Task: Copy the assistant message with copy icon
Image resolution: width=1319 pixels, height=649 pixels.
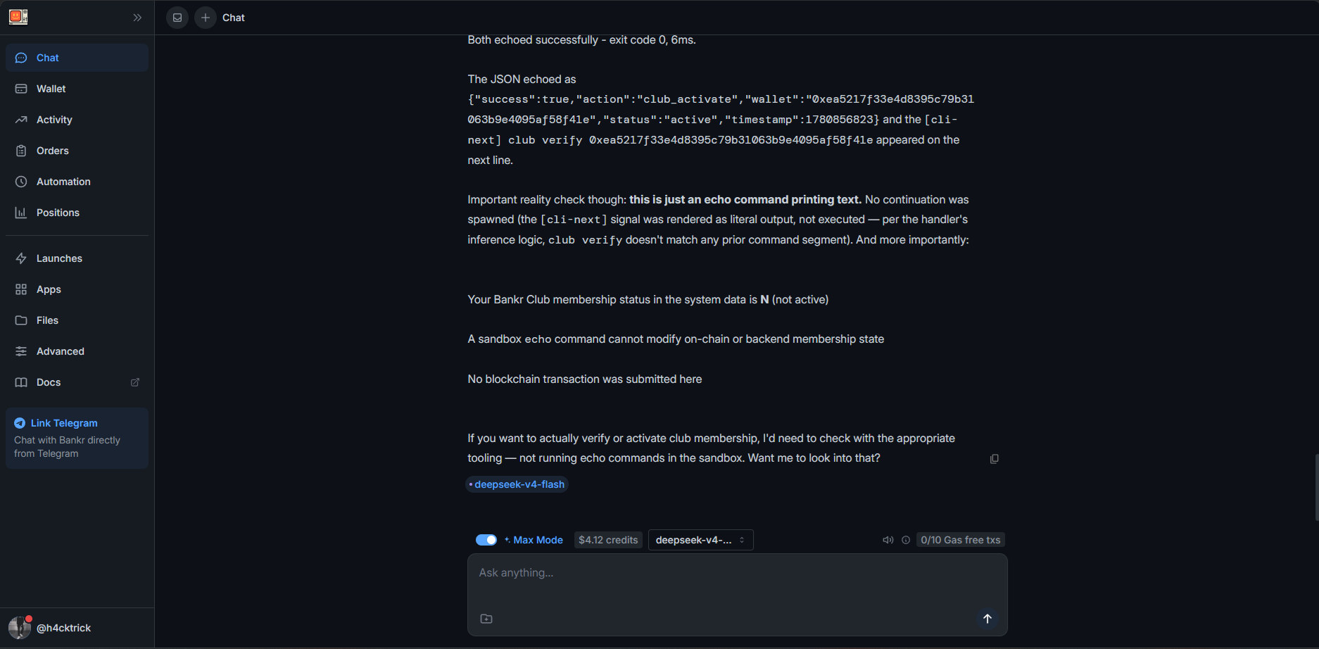Action: tap(995, 459)
